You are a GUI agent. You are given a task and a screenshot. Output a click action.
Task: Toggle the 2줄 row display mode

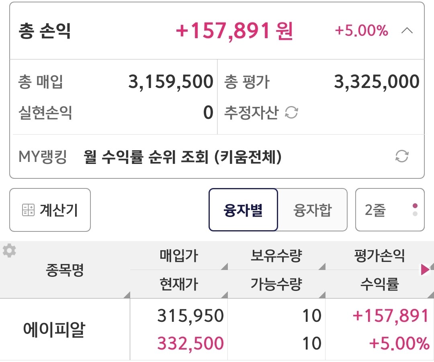tap(389, 210)
